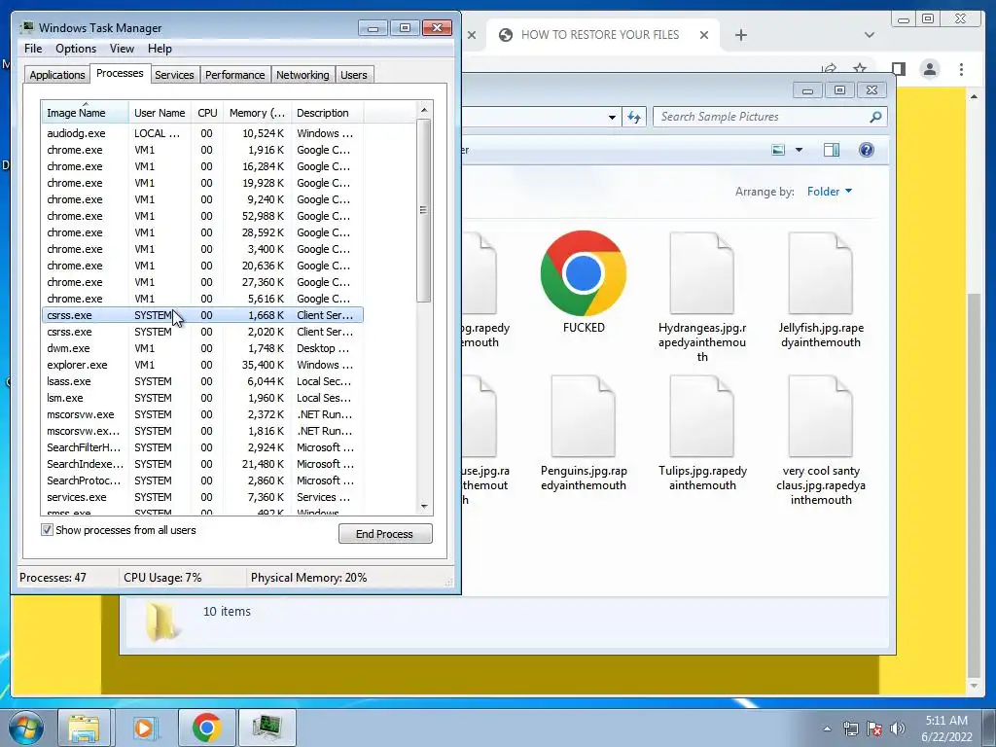
Task: Click the Explorer help question mark icon
Action: pyautogui.click(x=867, y=150)
